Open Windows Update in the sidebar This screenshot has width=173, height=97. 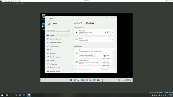(58, 71)
